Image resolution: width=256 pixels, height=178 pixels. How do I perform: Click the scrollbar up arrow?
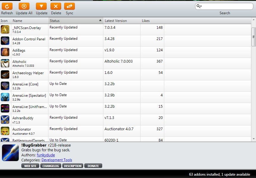[254, 20]
